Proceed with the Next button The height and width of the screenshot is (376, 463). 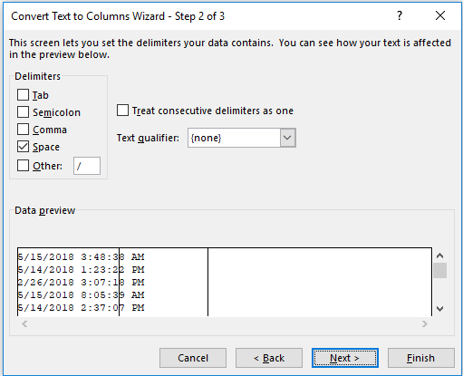345,358
